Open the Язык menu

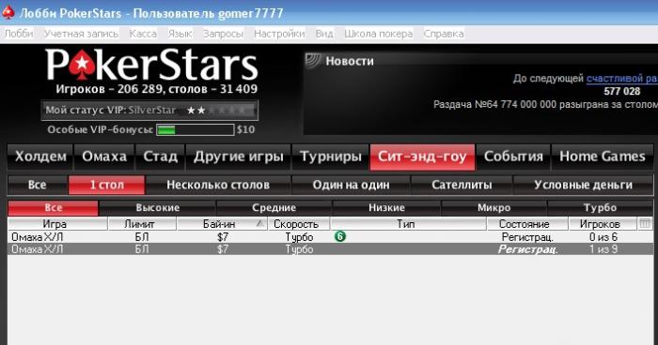(x=180, y=34)
